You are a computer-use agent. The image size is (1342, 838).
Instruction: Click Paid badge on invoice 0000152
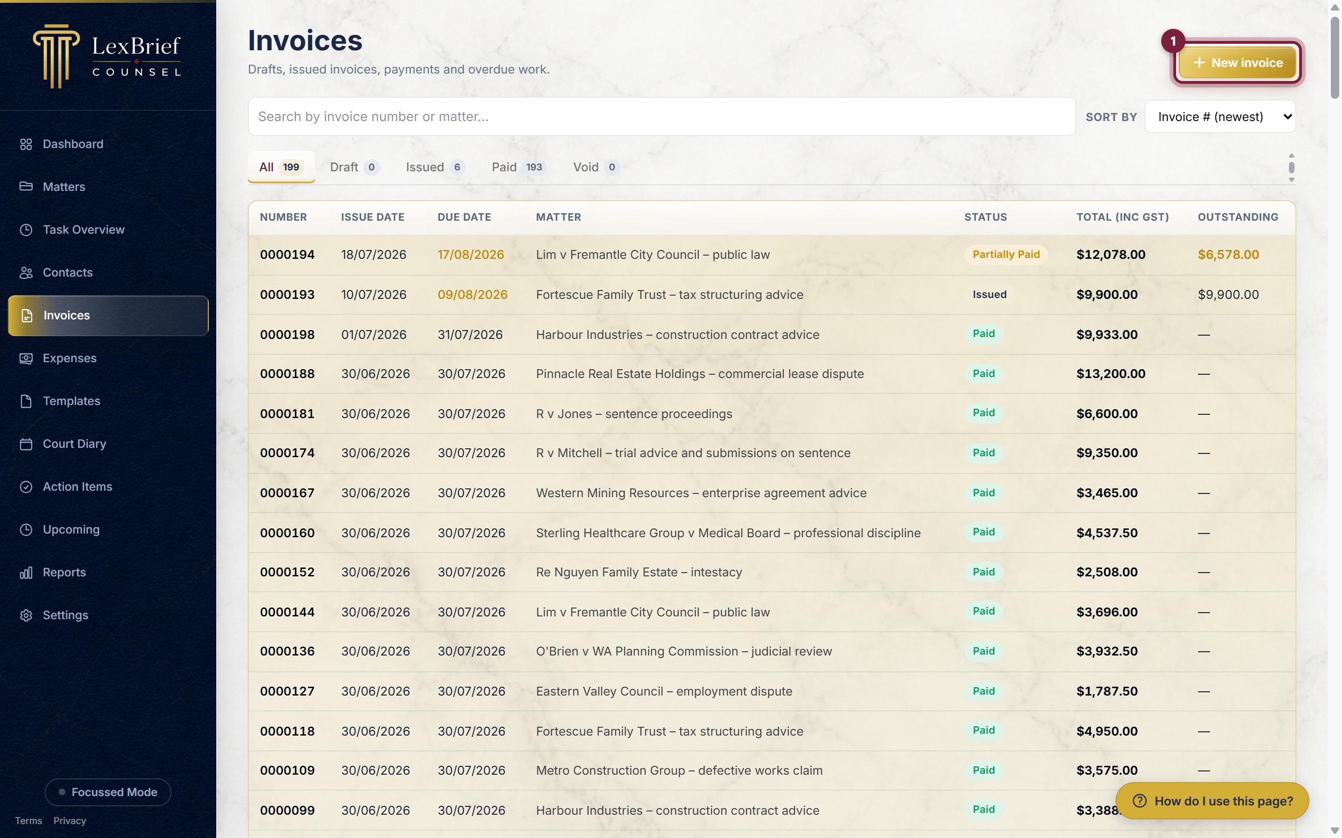[x=984, y=572]
